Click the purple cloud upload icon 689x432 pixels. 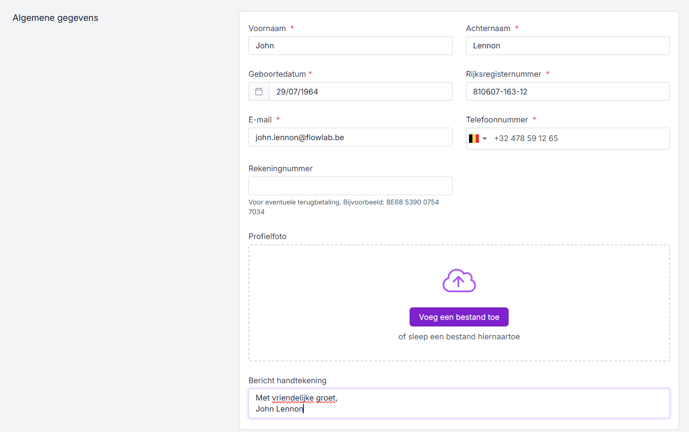pyautogui.click(x=459, y=281)
